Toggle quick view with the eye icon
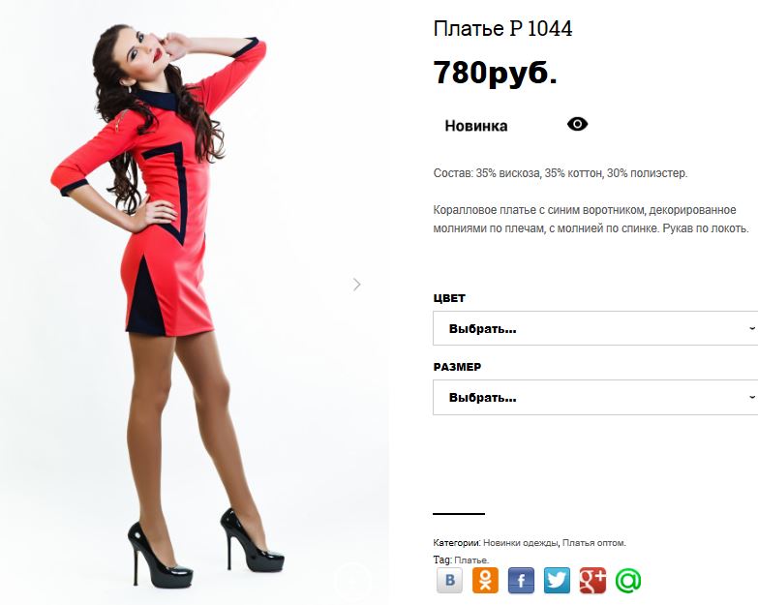The width and height of the screenshot is (758, 605). (x=577, y=124)
